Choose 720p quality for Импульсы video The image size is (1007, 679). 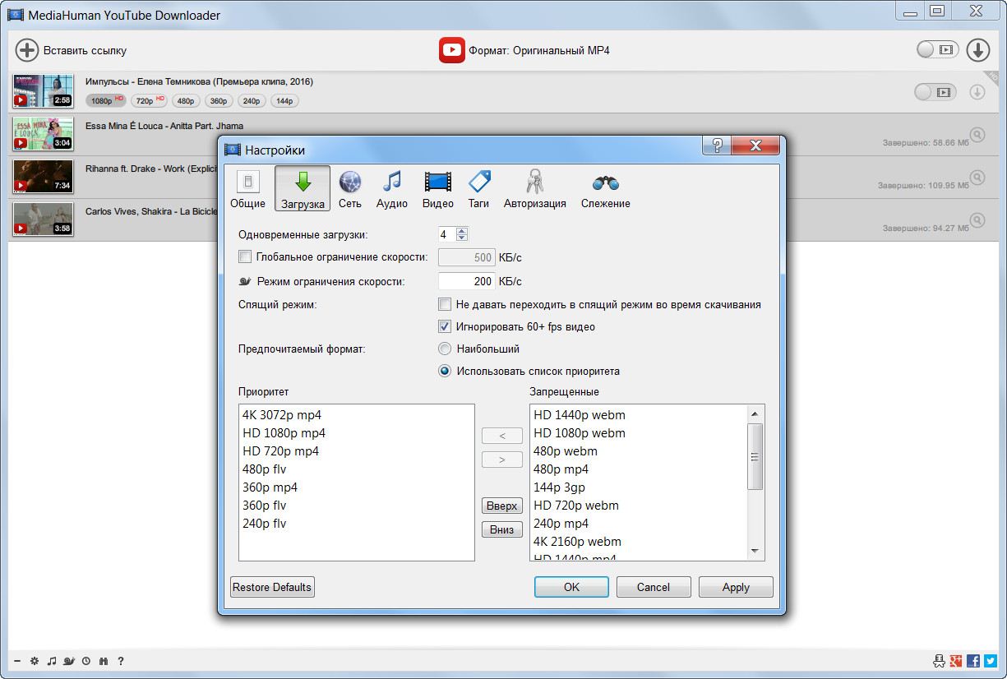tap(150, 101)
